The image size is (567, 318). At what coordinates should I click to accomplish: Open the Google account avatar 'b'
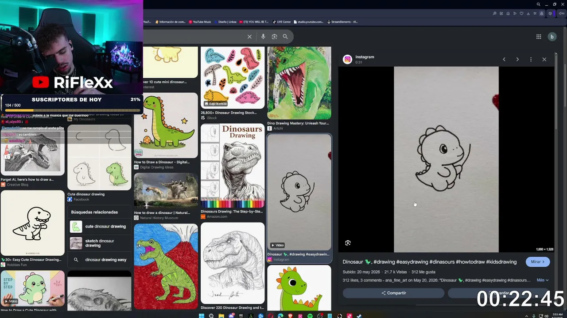[552, 37]
